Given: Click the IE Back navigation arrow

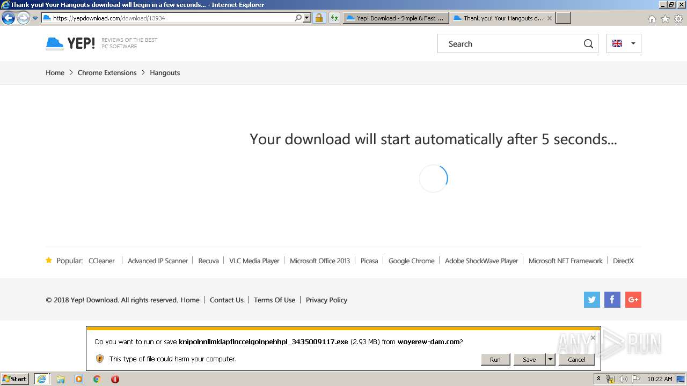Looking at the screenshot, I should [x=8, y=18].
